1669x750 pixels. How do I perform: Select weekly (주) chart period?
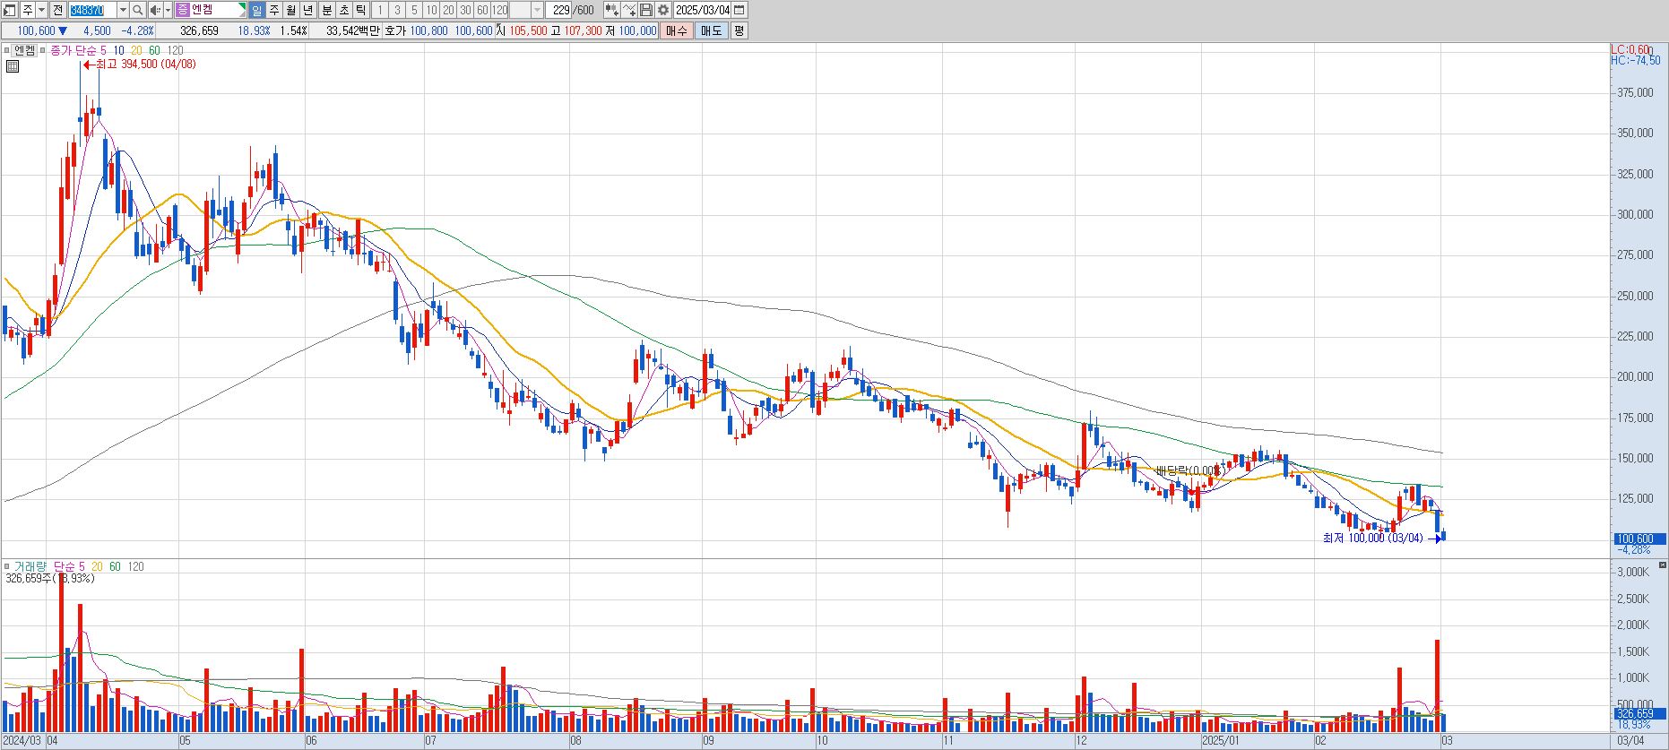[x=274, y=10]
